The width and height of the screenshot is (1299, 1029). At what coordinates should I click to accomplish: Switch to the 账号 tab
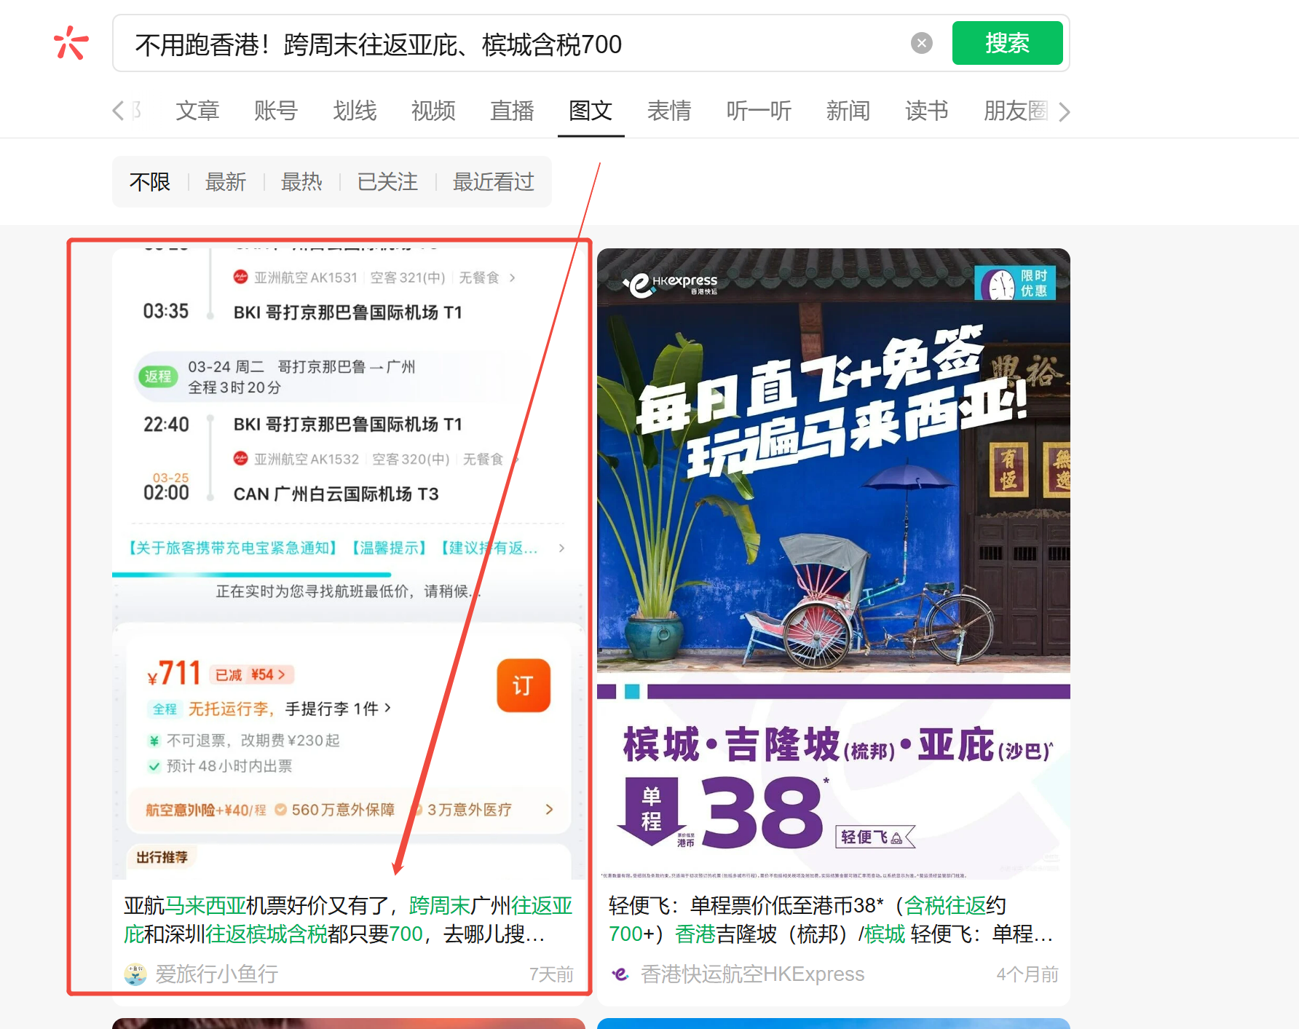tap(276, 111)
